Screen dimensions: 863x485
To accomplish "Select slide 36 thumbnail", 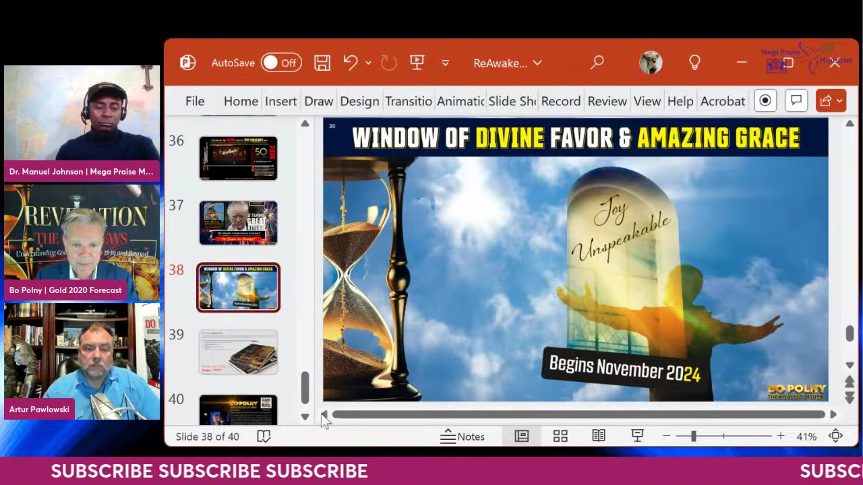I will tap(238, 158).
